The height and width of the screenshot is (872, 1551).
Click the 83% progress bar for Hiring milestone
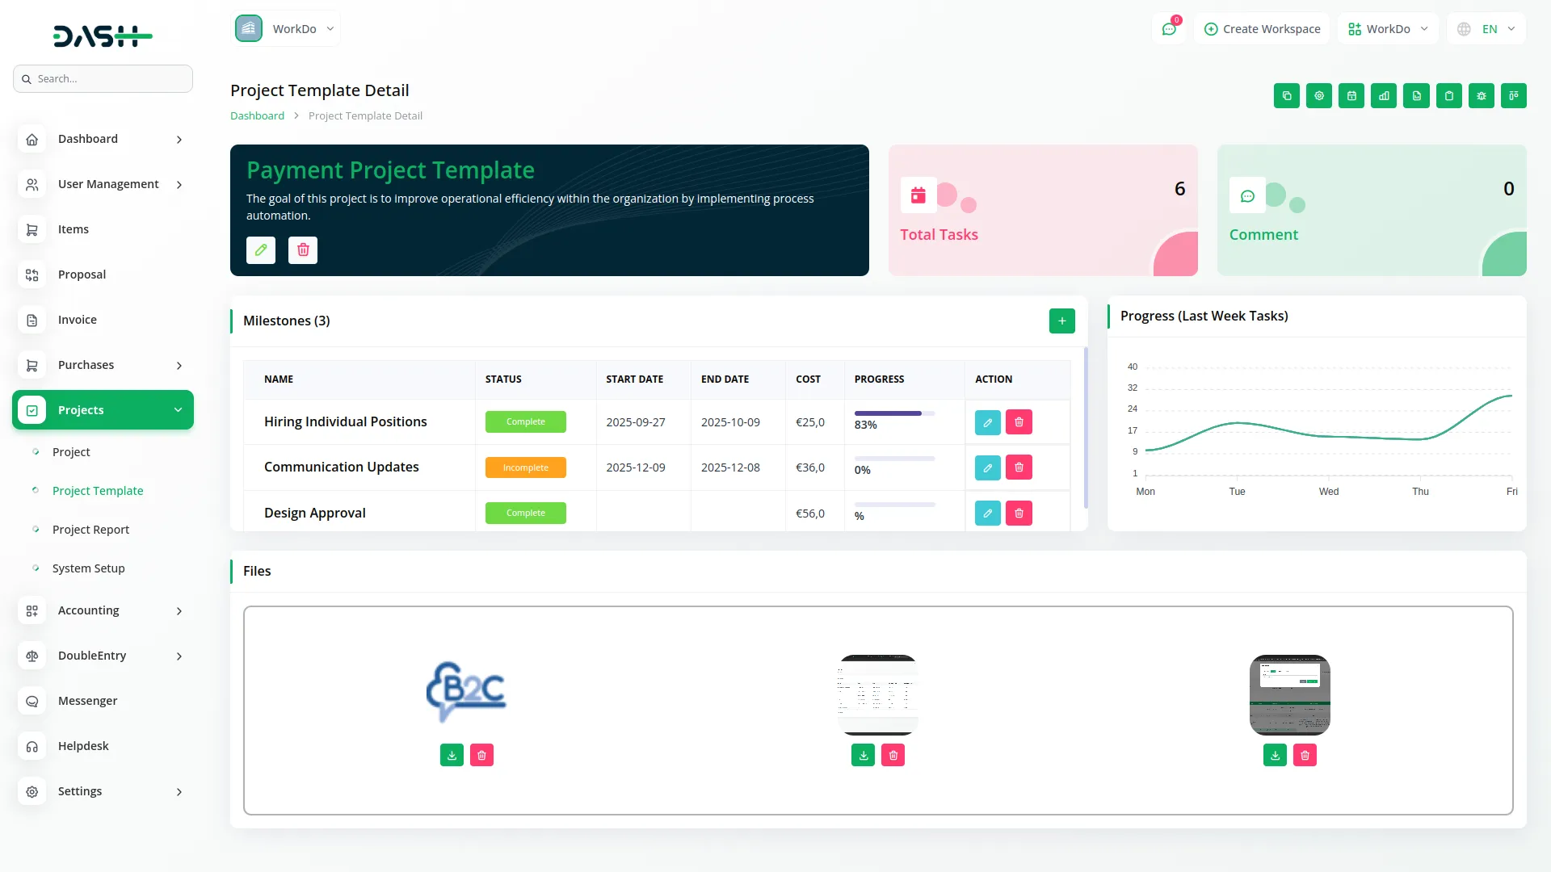(887, 413)
